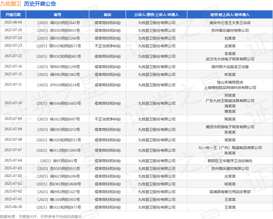Click the date cell 2025-07-04
The width and height of the screenshot is (273, 219).
pos(13,161)
